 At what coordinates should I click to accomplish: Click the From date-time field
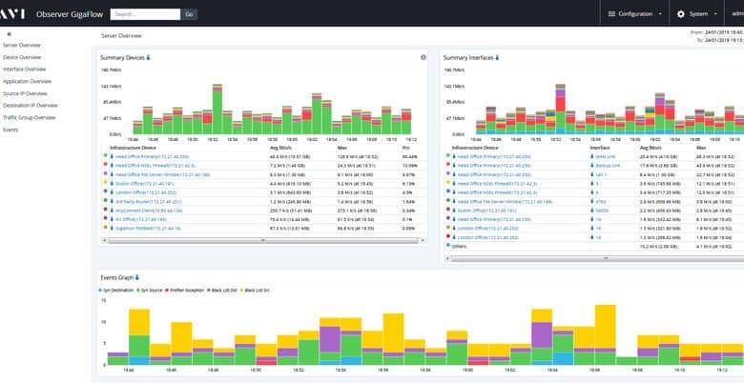tap(724, 32)
